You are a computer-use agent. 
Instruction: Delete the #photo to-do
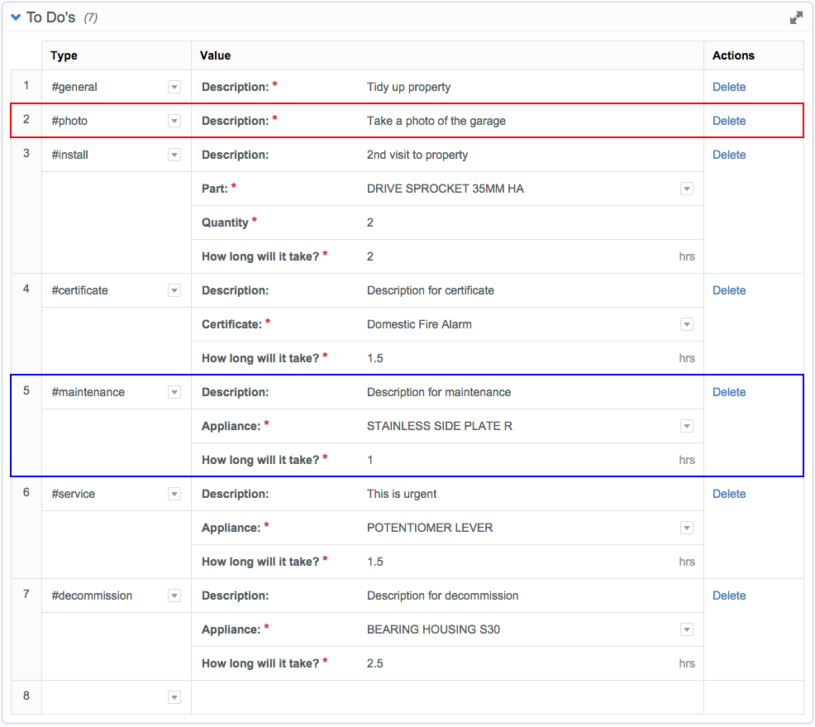point(729,121)
